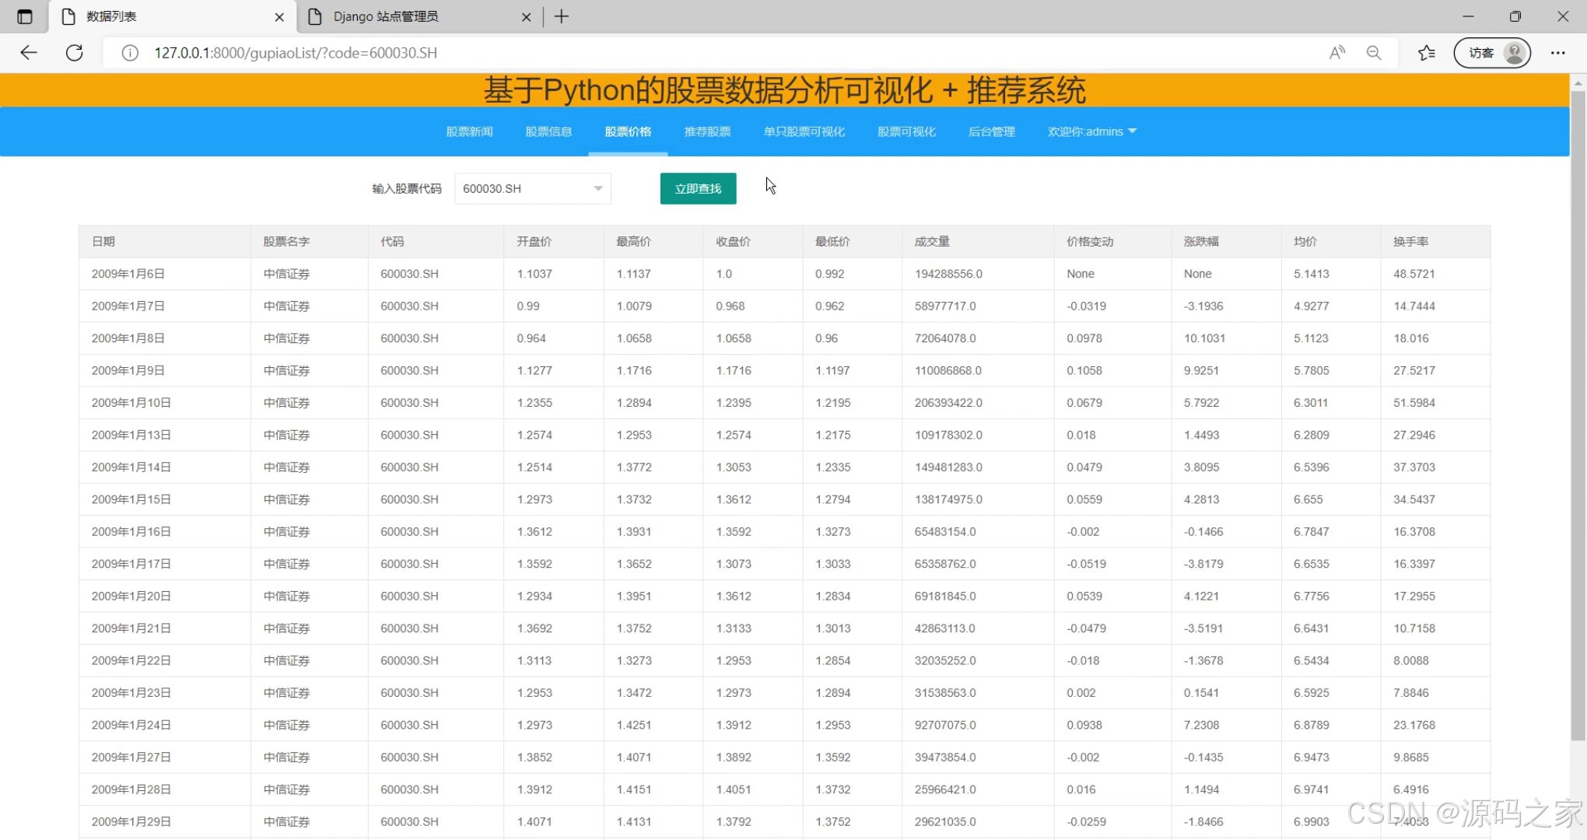
Task: Open the 欢迎你:admins user dropdown
Action: pos(1091,131)
